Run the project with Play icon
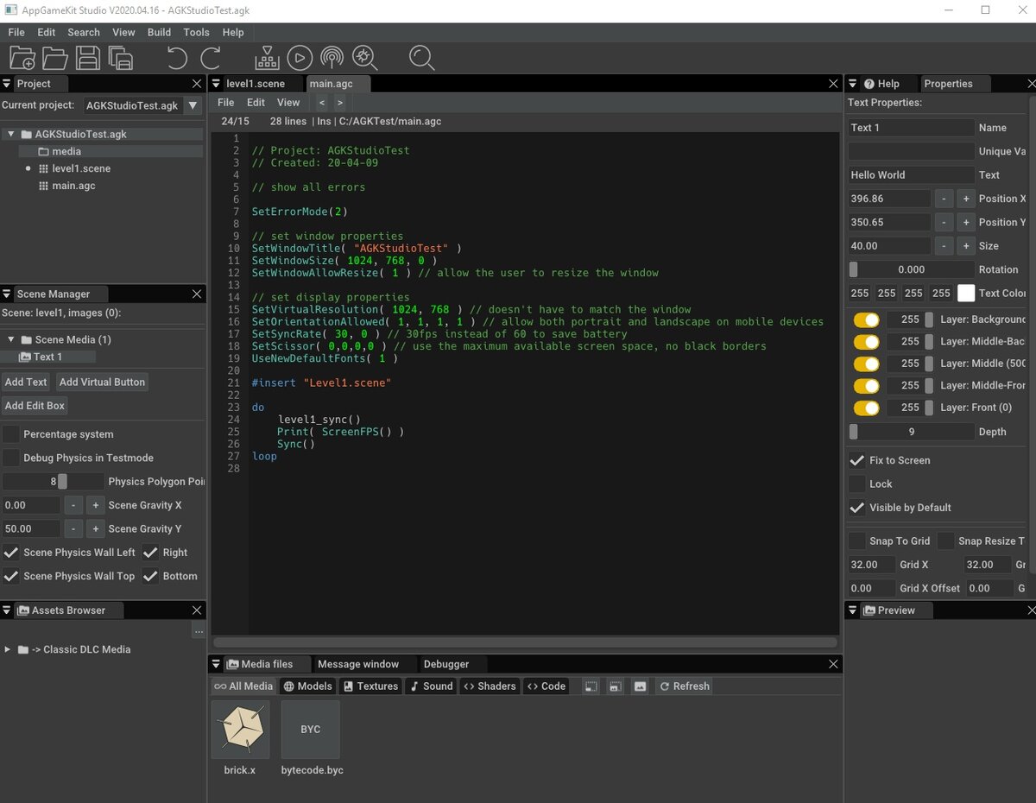Image resolution: width=1036 pixels, height=803 pixels. pyautogui.click(x=300, y=59)
